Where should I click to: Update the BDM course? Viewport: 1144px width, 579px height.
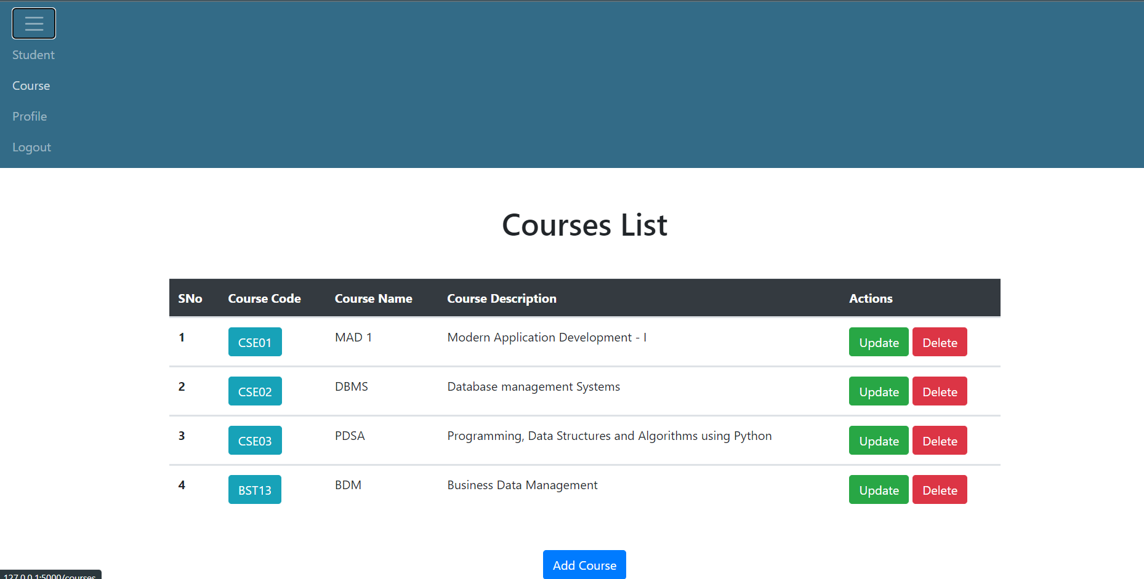pyautogui.click(x=878, y=489)
